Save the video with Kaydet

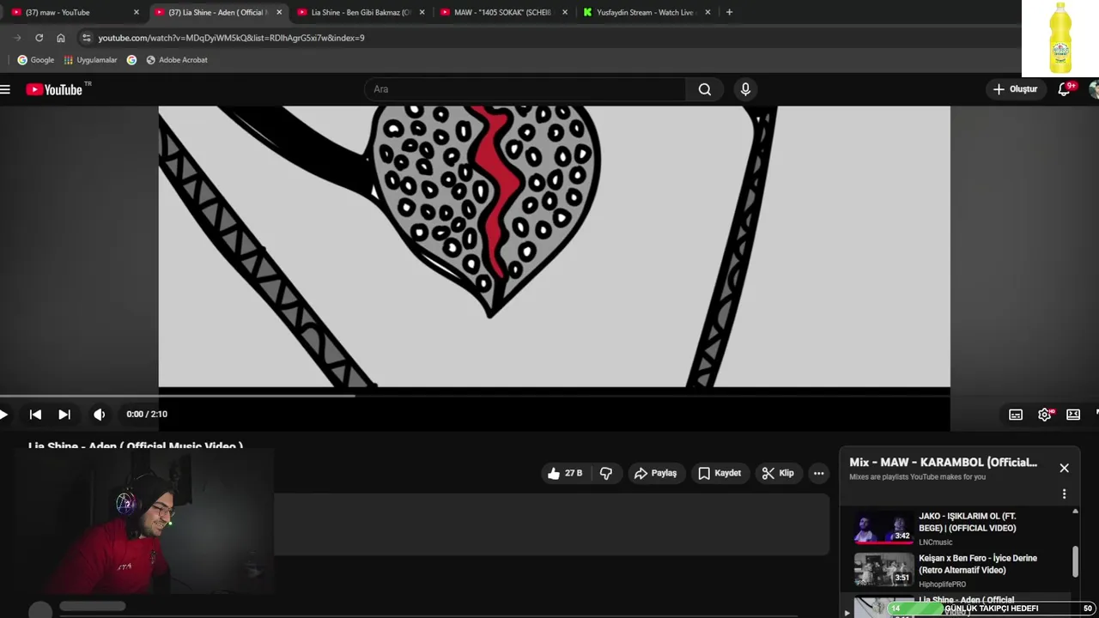tap(720, 473)
